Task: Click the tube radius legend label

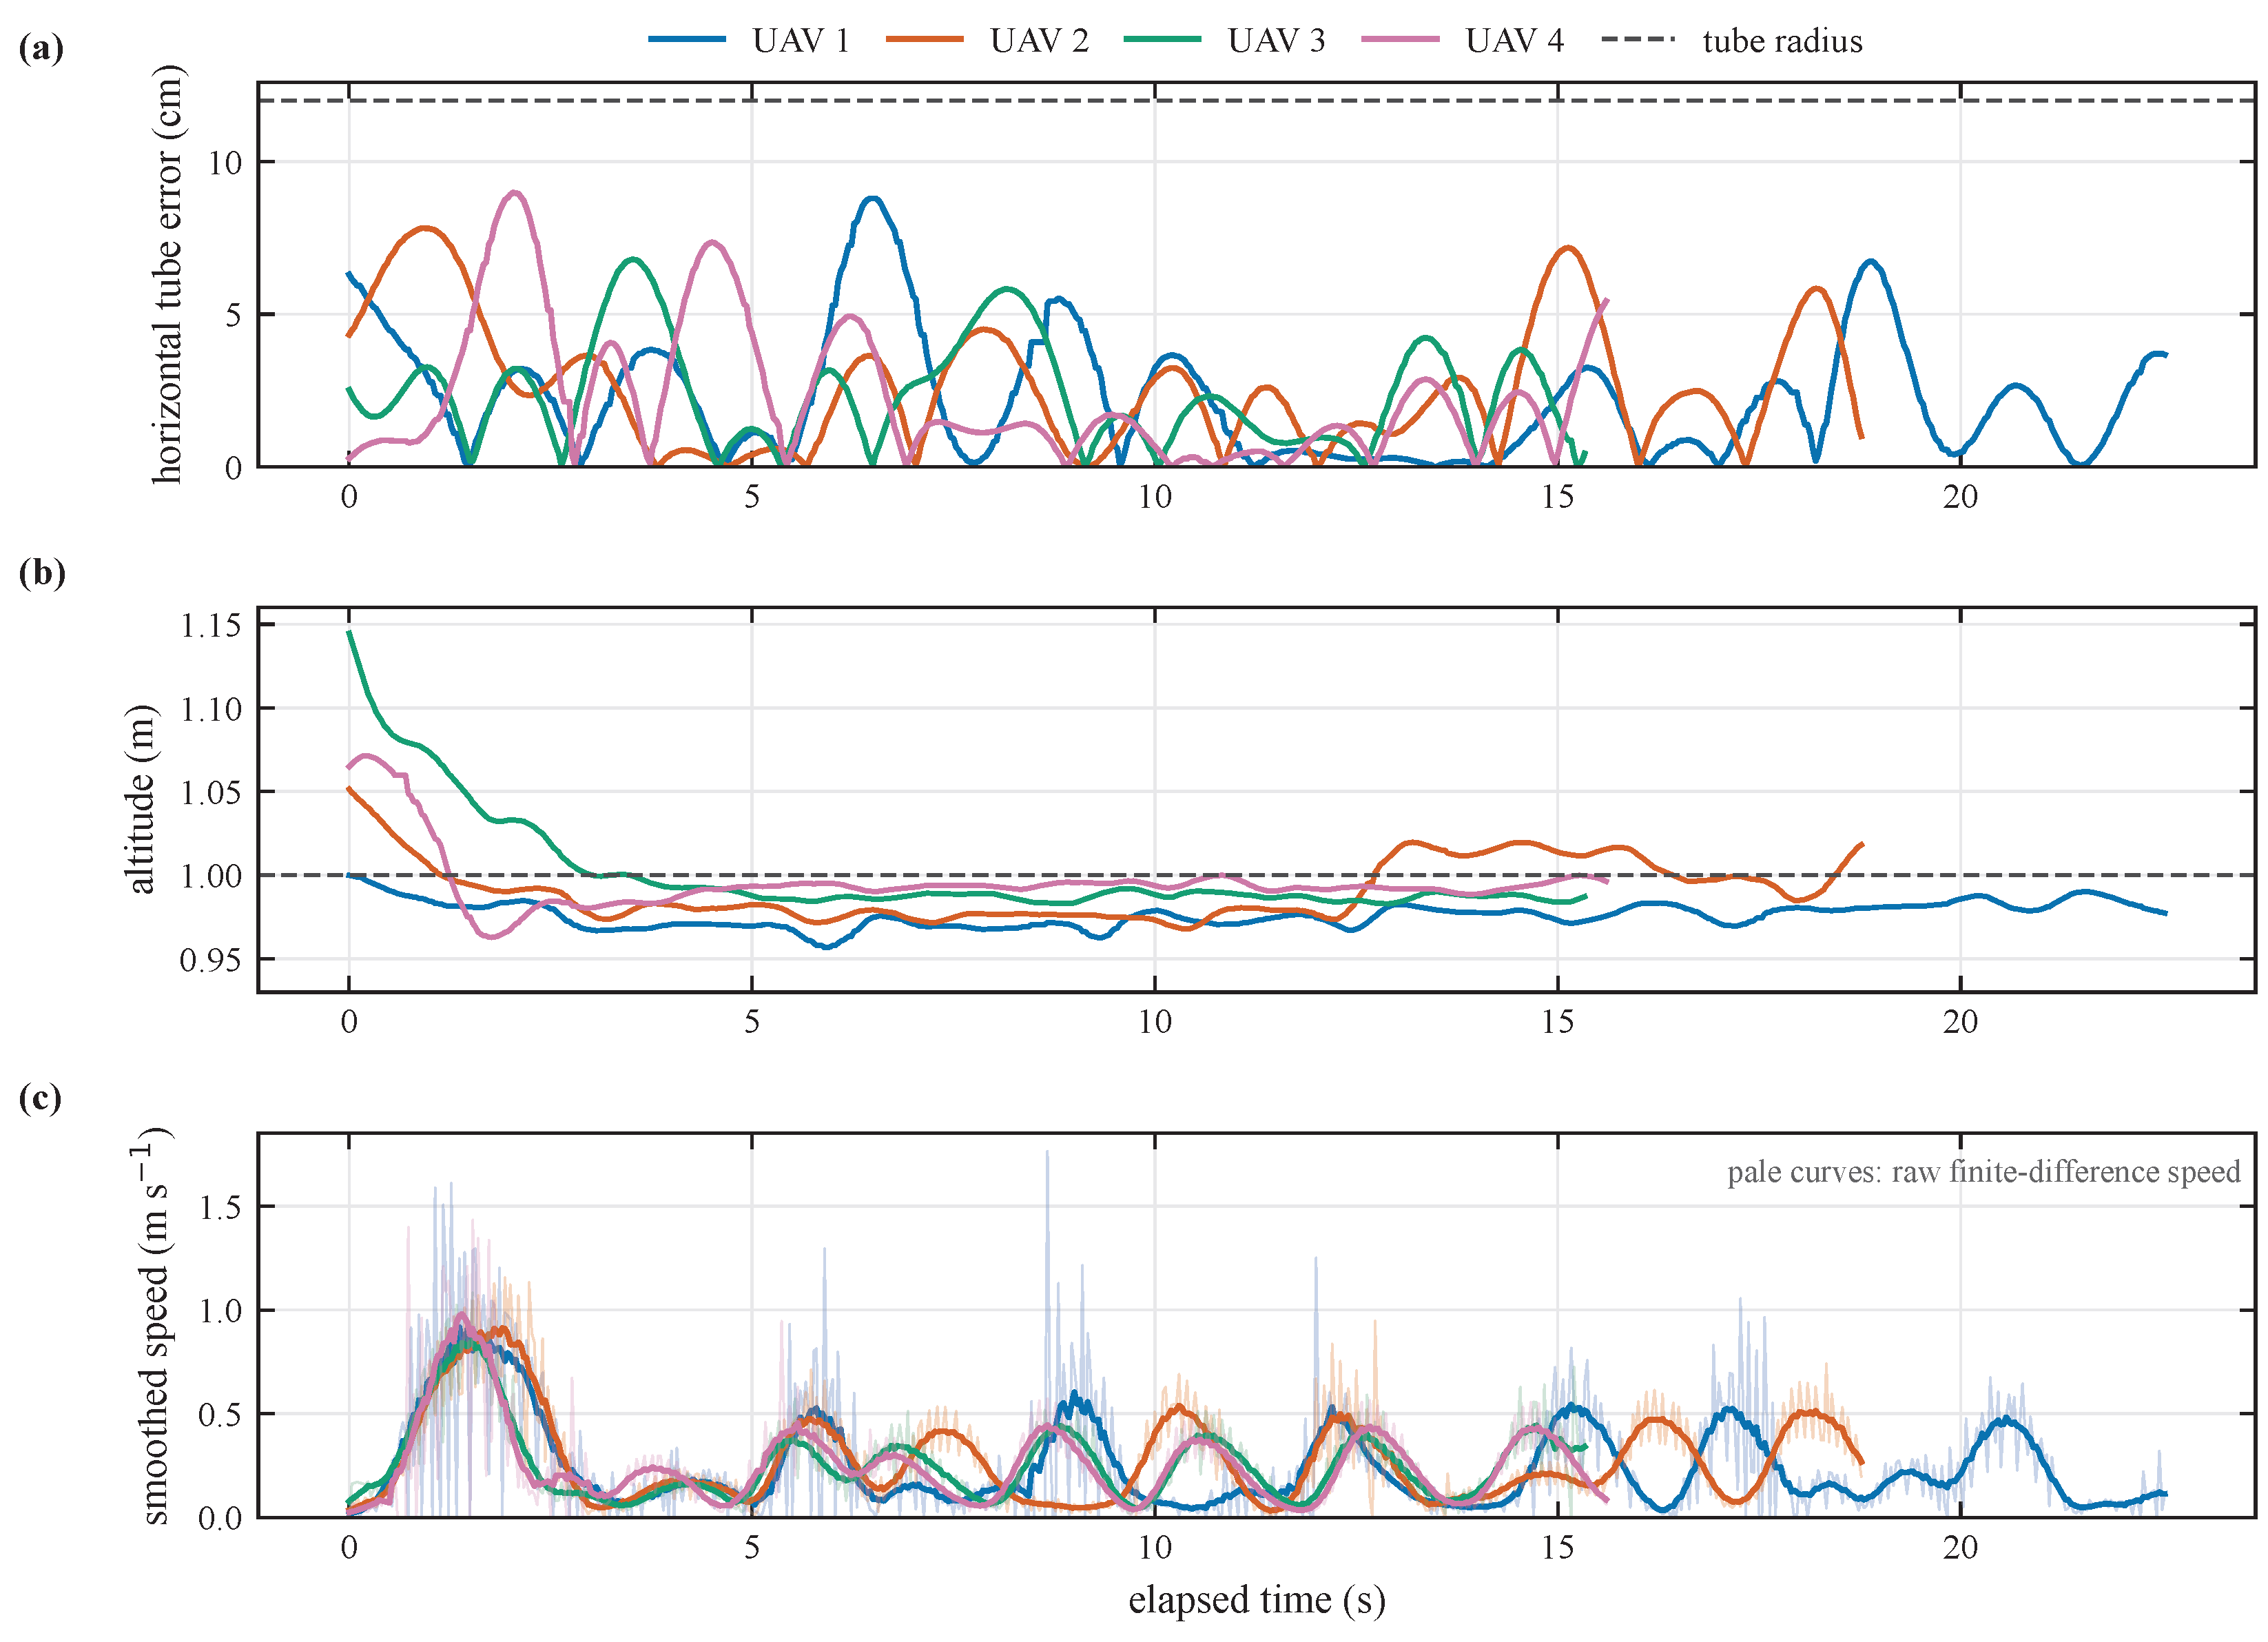Action: pyautogui.click(x=1783, y=41)
